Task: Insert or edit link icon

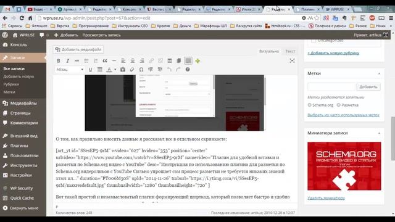Action: [151, 61]
